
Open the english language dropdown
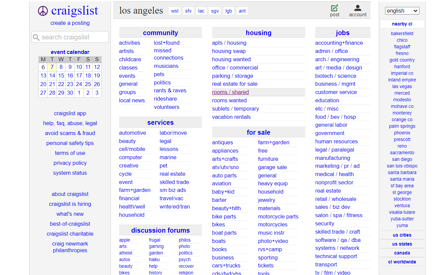(x=402, y=11)
